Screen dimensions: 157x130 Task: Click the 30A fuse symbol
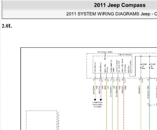click(x=141, y=66)
